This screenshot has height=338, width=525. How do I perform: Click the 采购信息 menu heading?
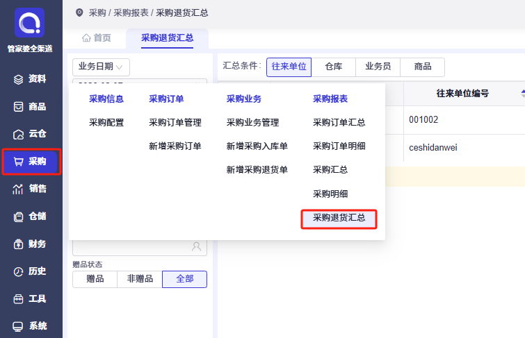coord(106,99)
